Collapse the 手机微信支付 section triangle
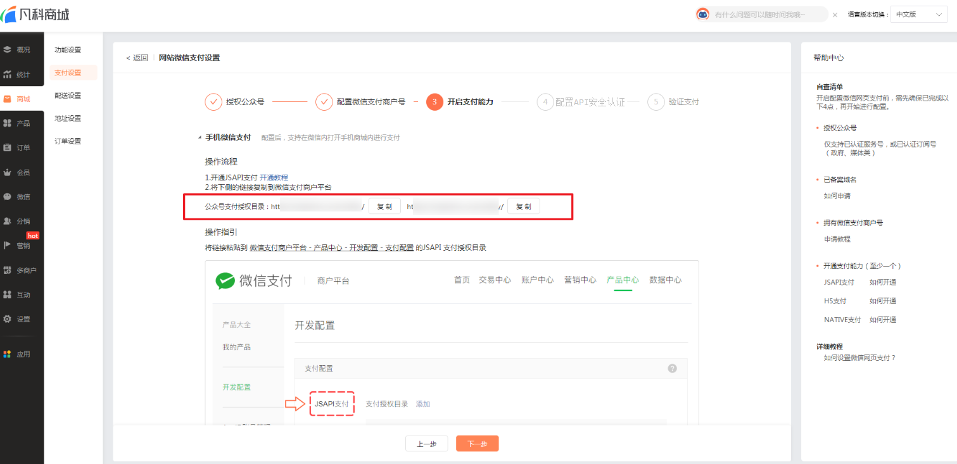957x464 pixels. click(x=200, y=137)
